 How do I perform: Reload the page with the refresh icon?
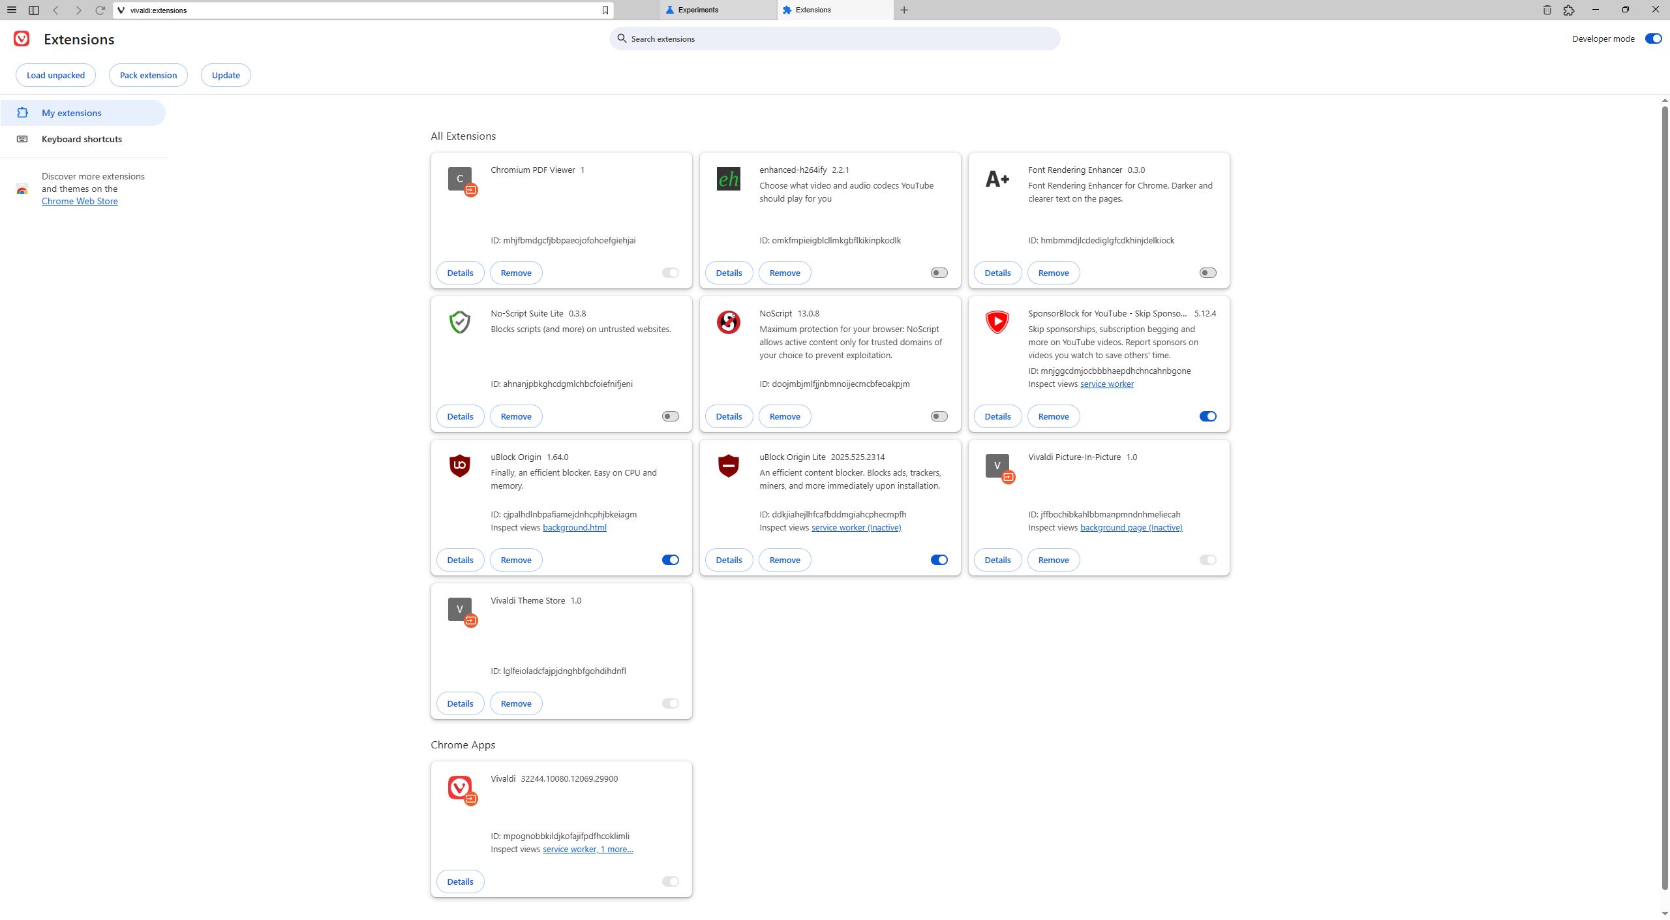tap(100, 10)
